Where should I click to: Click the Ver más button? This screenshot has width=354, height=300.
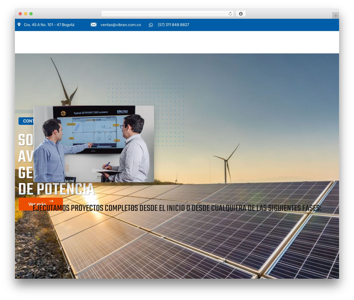(41, 204)
